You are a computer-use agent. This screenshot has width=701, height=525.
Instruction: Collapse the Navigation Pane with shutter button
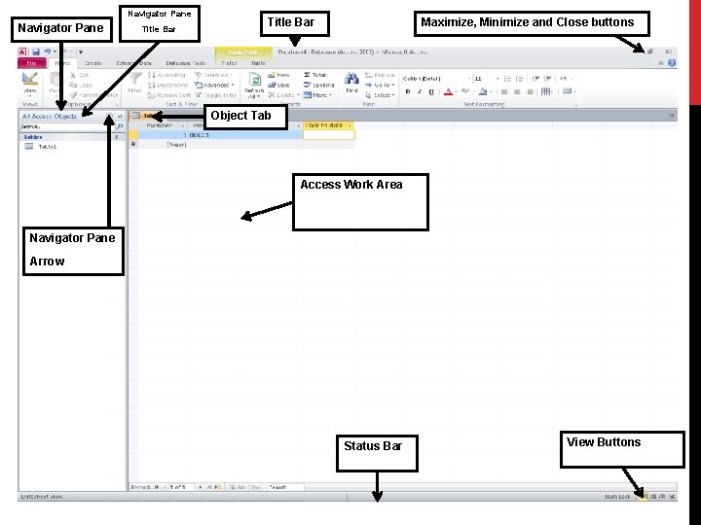click(120, 116)
